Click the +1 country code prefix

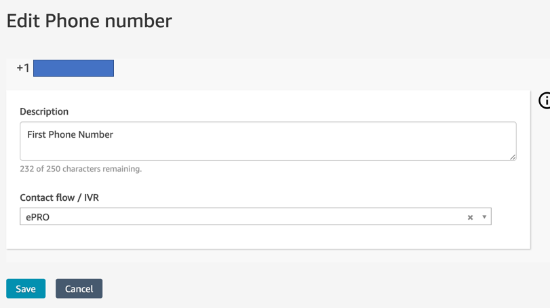tap(23, 68)
